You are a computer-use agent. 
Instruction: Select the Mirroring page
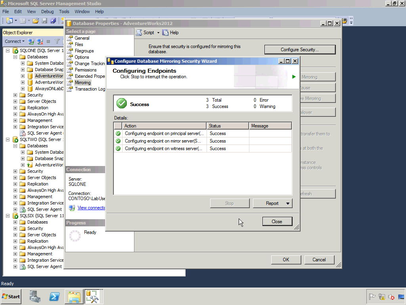(x=82, y=83)
